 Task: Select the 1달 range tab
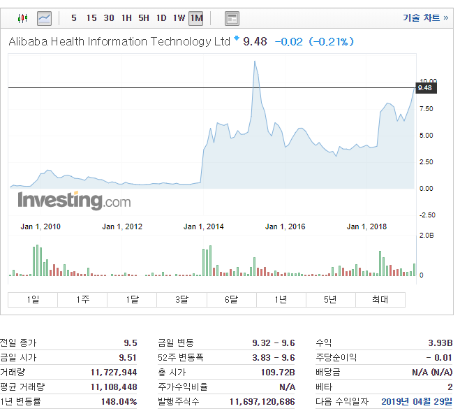click(132, 300)
